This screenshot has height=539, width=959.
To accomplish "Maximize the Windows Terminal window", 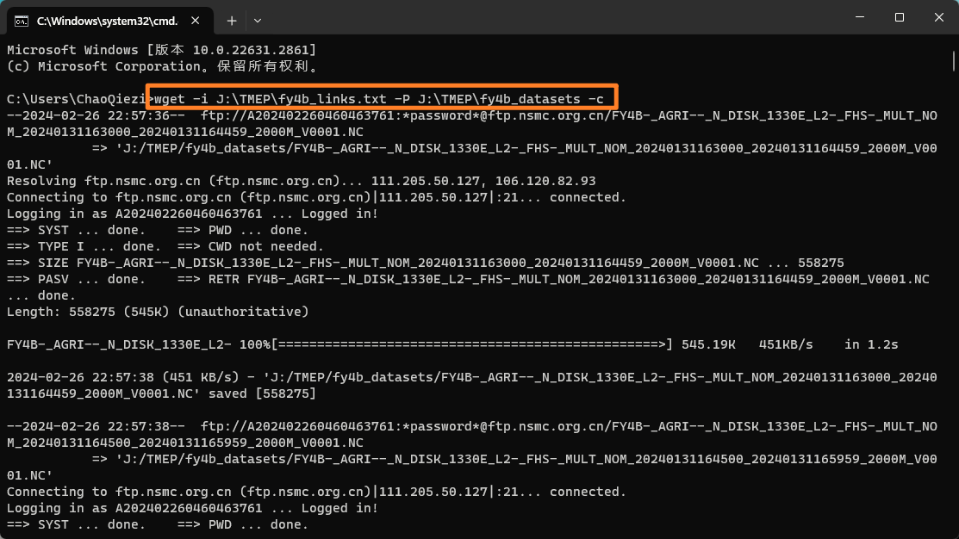I will click(899, 17).
